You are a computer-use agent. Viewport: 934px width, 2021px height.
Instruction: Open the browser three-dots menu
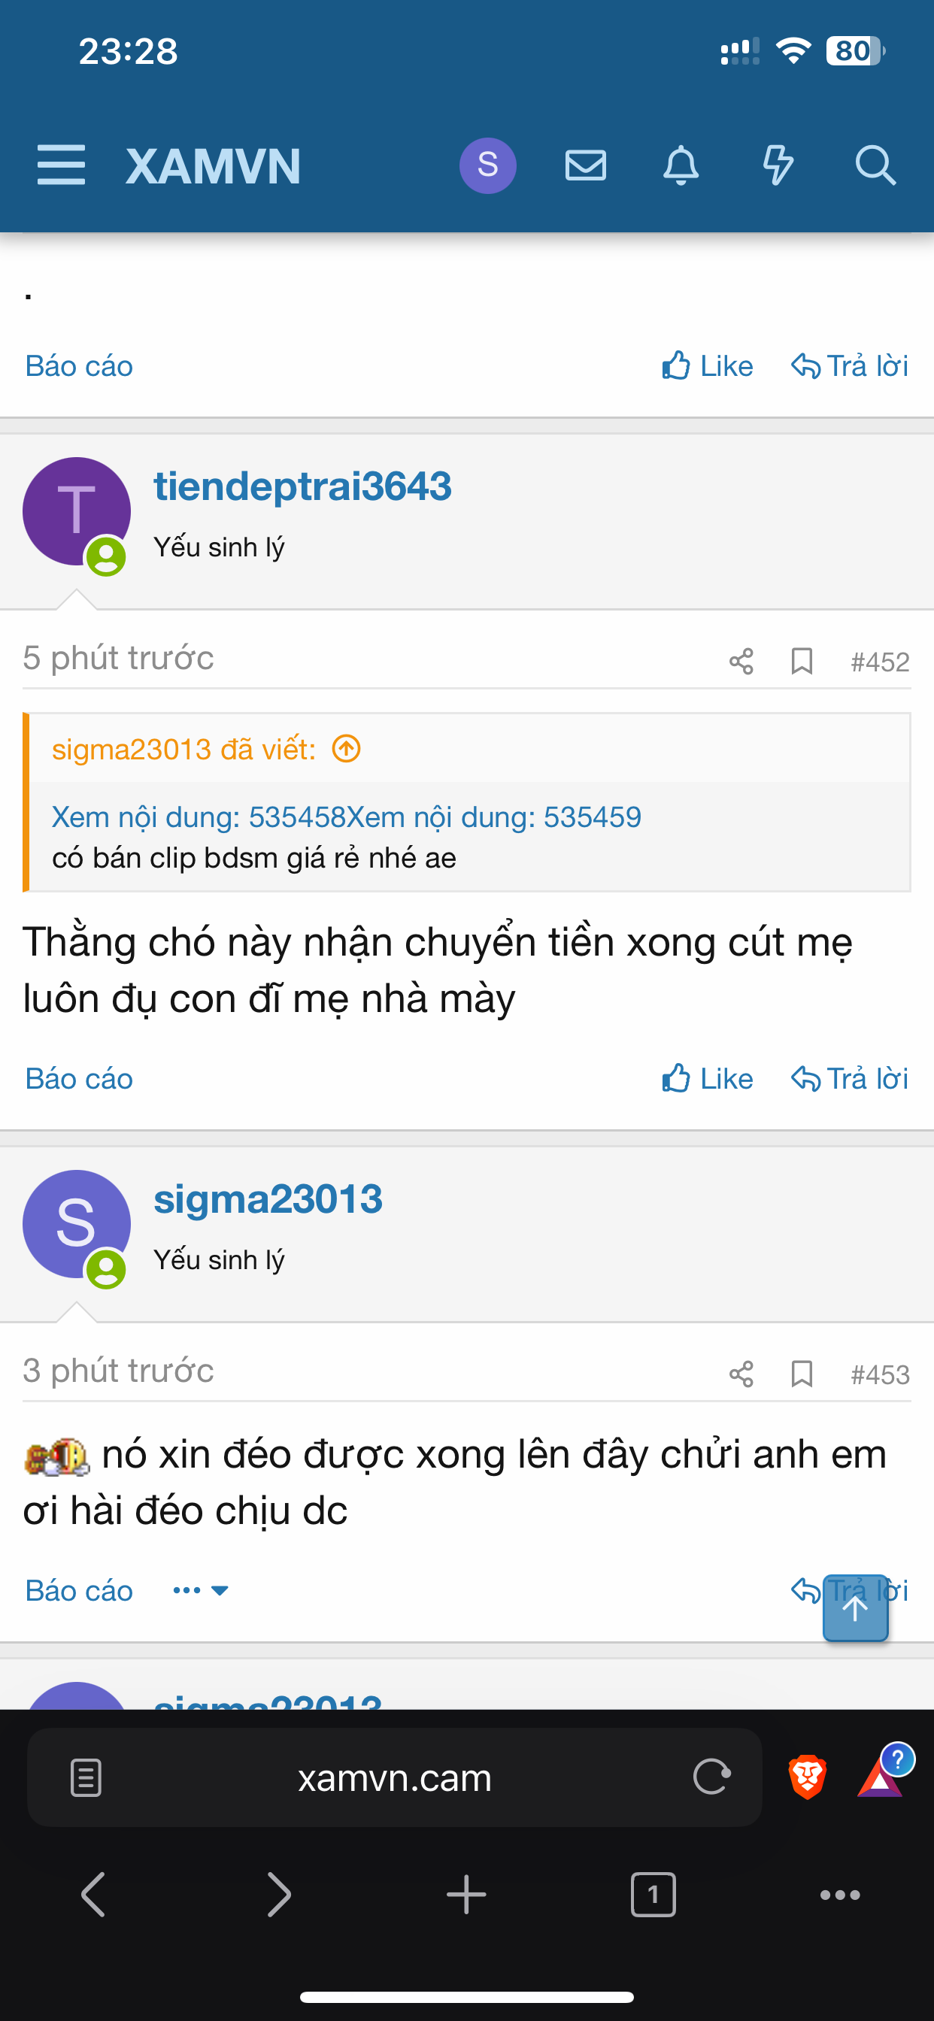[839, 1895]
